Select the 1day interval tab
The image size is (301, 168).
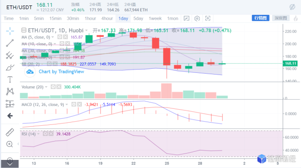tap(123, 18)
